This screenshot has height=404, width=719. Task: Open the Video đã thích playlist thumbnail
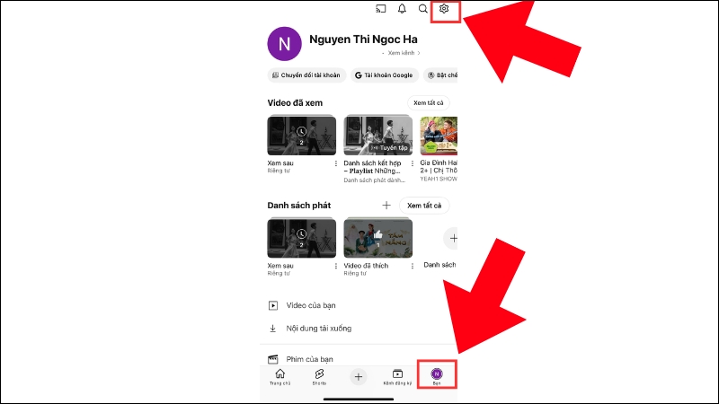pyautogui.click(x=378, y=238)
